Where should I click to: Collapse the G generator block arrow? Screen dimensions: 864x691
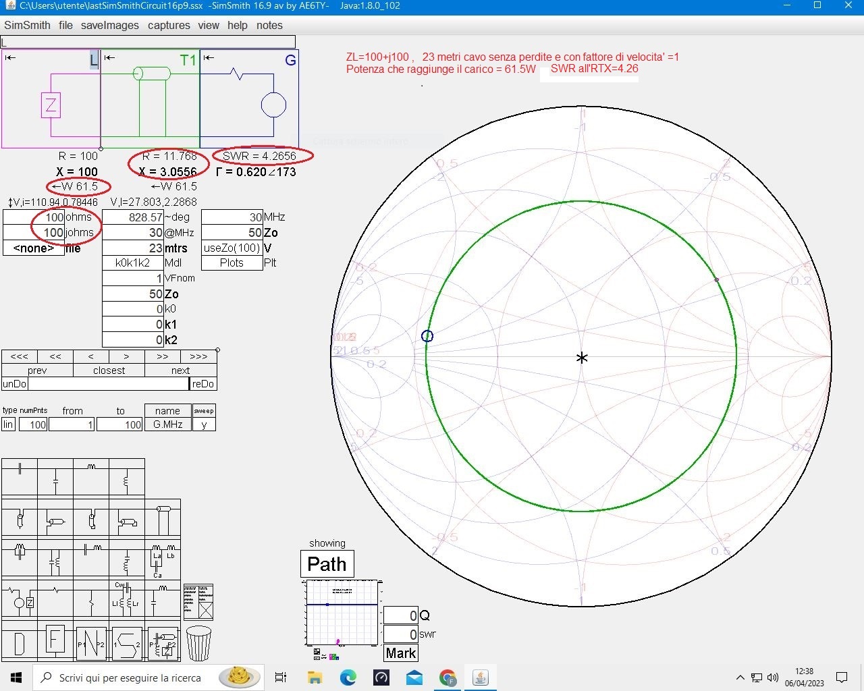point(209,57)
